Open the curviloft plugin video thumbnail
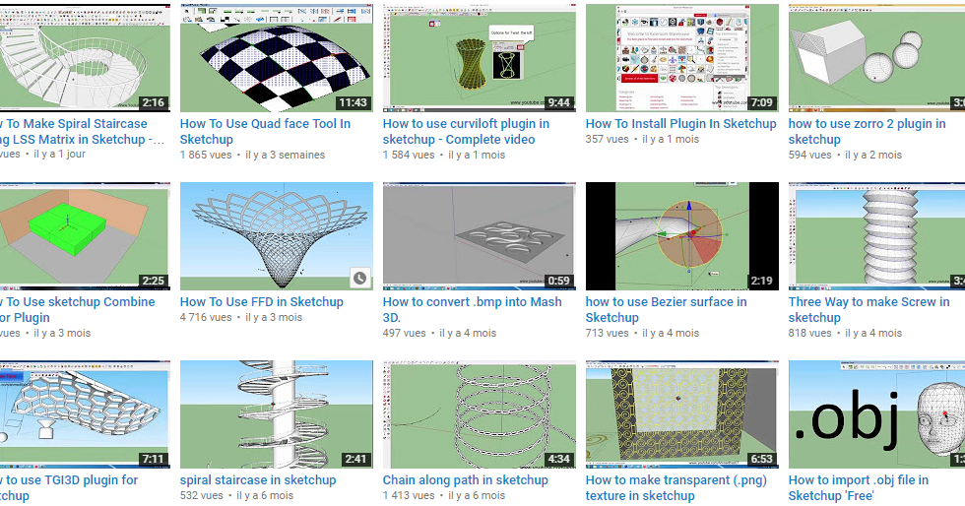Screen dimensions: 965x506 [x=480, y=58]
